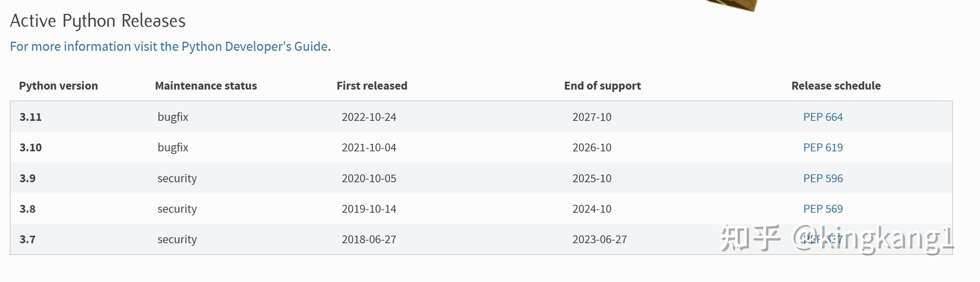The width and height of the screenshot is (980, 282).
Task: Select the Python 3.9 version cell
Action: pos(28,178)
